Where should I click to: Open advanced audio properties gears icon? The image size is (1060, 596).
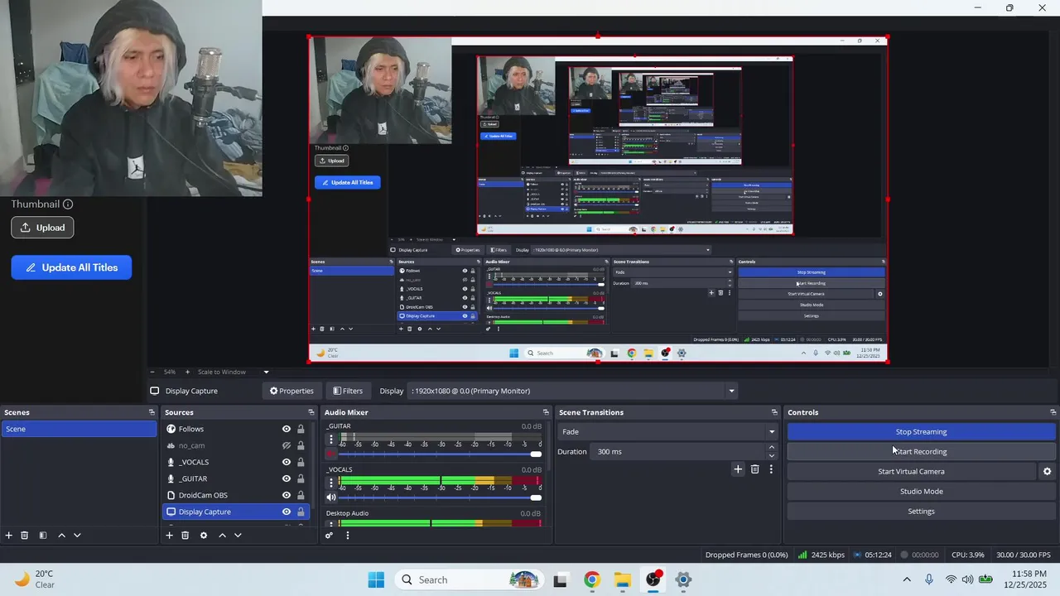329,536
